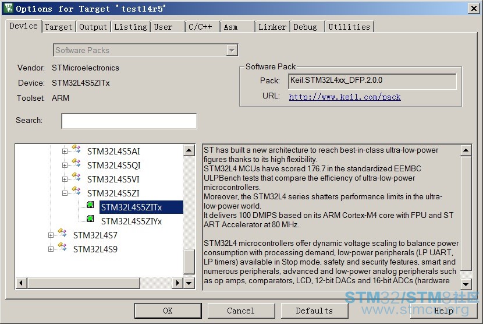Click the green chip icon for STM32L4S5ZITx
Viewport: 483px width, 324px height.
90,205
